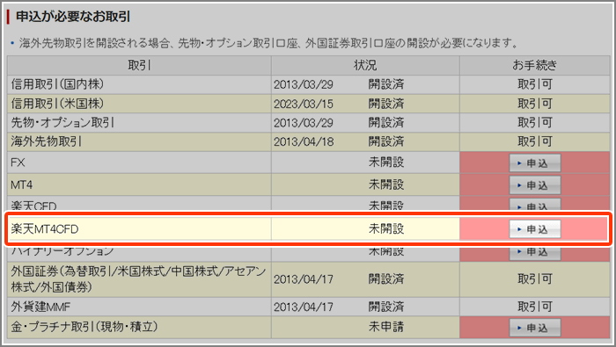Image resolution: width=616 pixels, height=347 pixels.
Task: Click 取引可 in the 信用取引(国内株) row
Action: tap(535, 84)
